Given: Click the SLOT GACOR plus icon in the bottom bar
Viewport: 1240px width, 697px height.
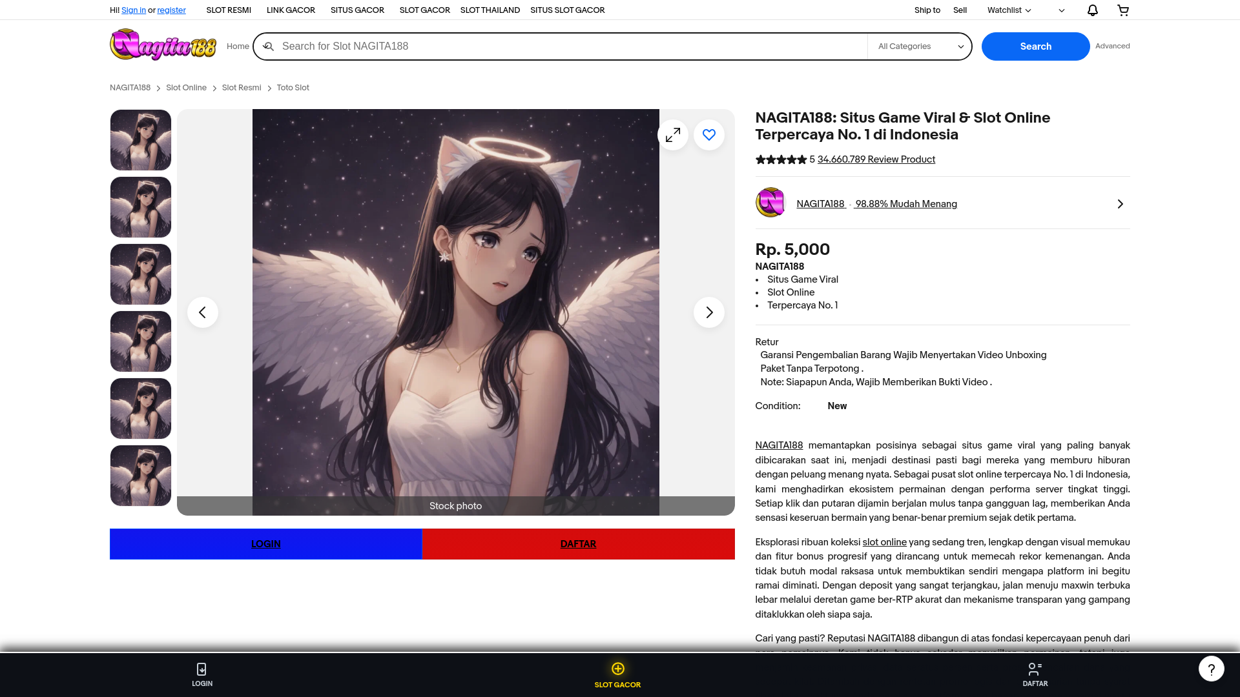Looking at the screenshot, I should (618, 669).
